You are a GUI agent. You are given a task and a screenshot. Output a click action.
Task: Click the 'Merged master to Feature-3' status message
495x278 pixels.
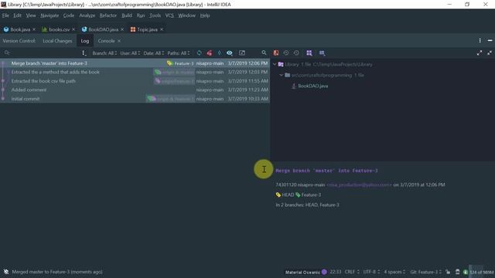57,272
